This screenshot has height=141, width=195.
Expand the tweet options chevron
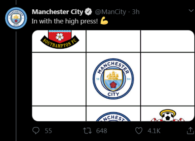point(191,11)
